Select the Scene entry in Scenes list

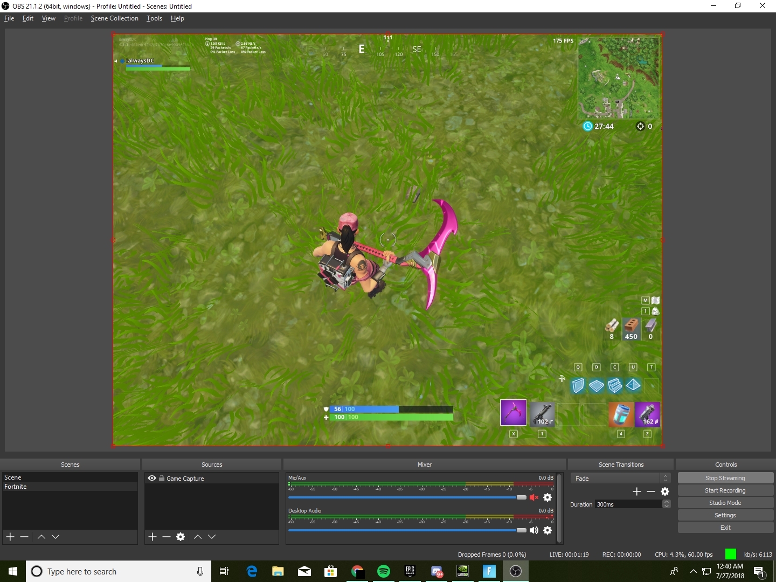(70, 477)
